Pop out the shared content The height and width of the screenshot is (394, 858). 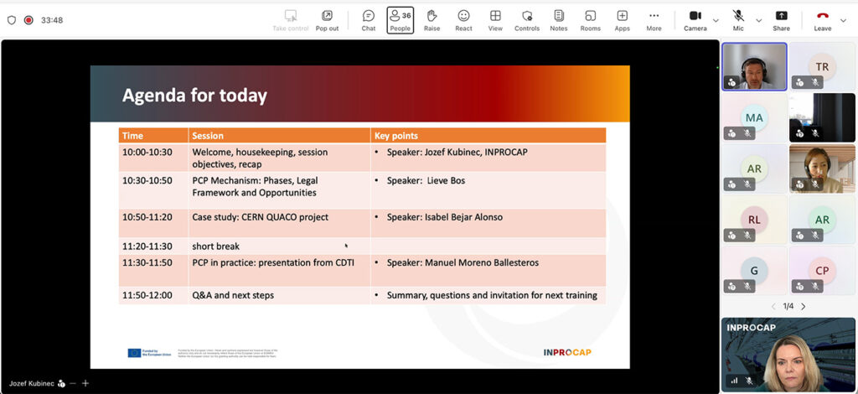tap(327, 19)
